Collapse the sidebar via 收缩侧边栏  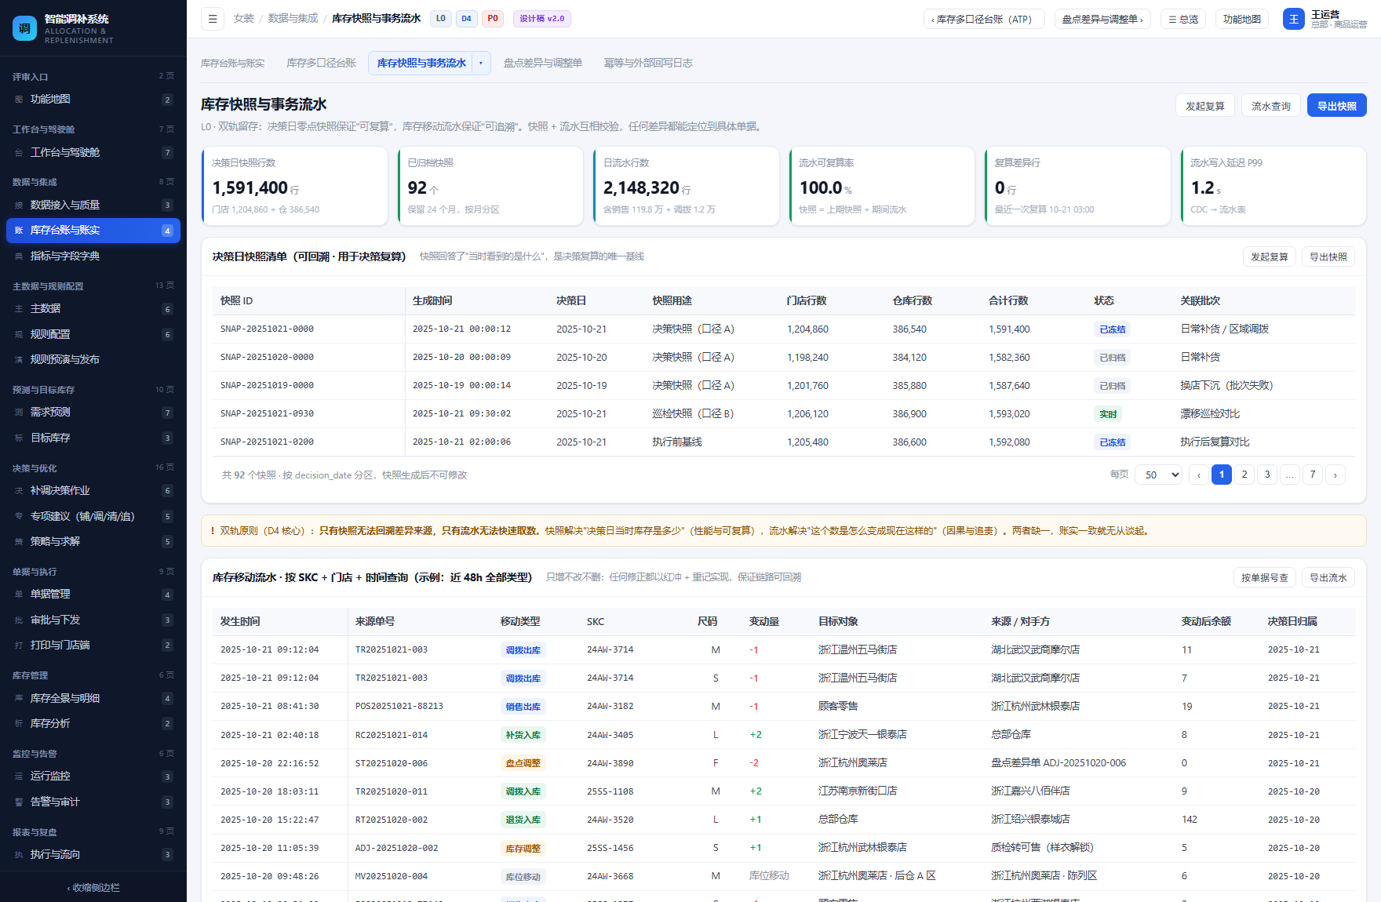coord(93,888)
